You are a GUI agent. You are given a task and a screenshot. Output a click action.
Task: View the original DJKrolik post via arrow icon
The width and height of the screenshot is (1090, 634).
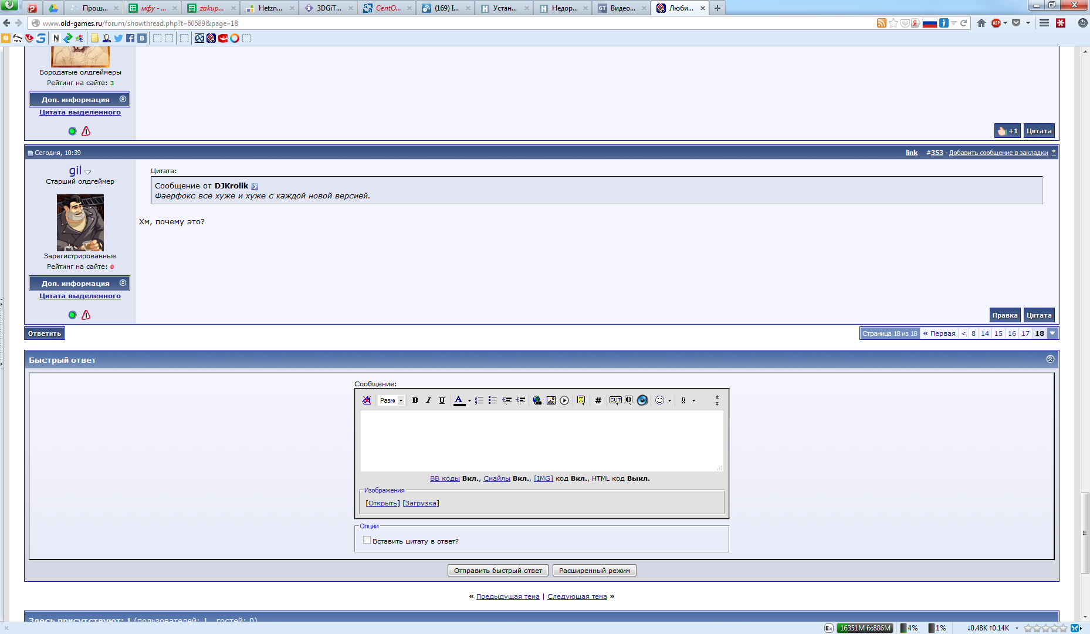[x=255, y=187]
